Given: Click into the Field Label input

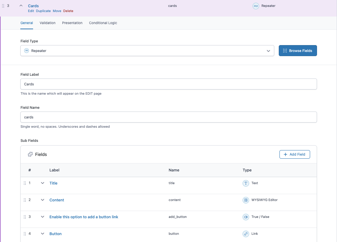Looking at the screenshot, I should pyautogui.click(x=168, y=84).
